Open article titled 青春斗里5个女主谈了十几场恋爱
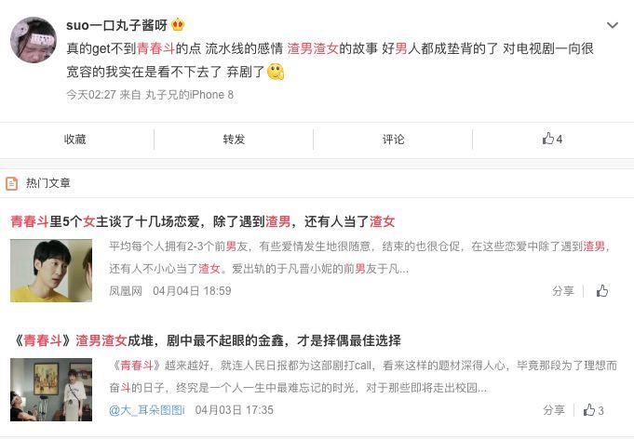The image size is (634, 439). [x=203, y=221]
